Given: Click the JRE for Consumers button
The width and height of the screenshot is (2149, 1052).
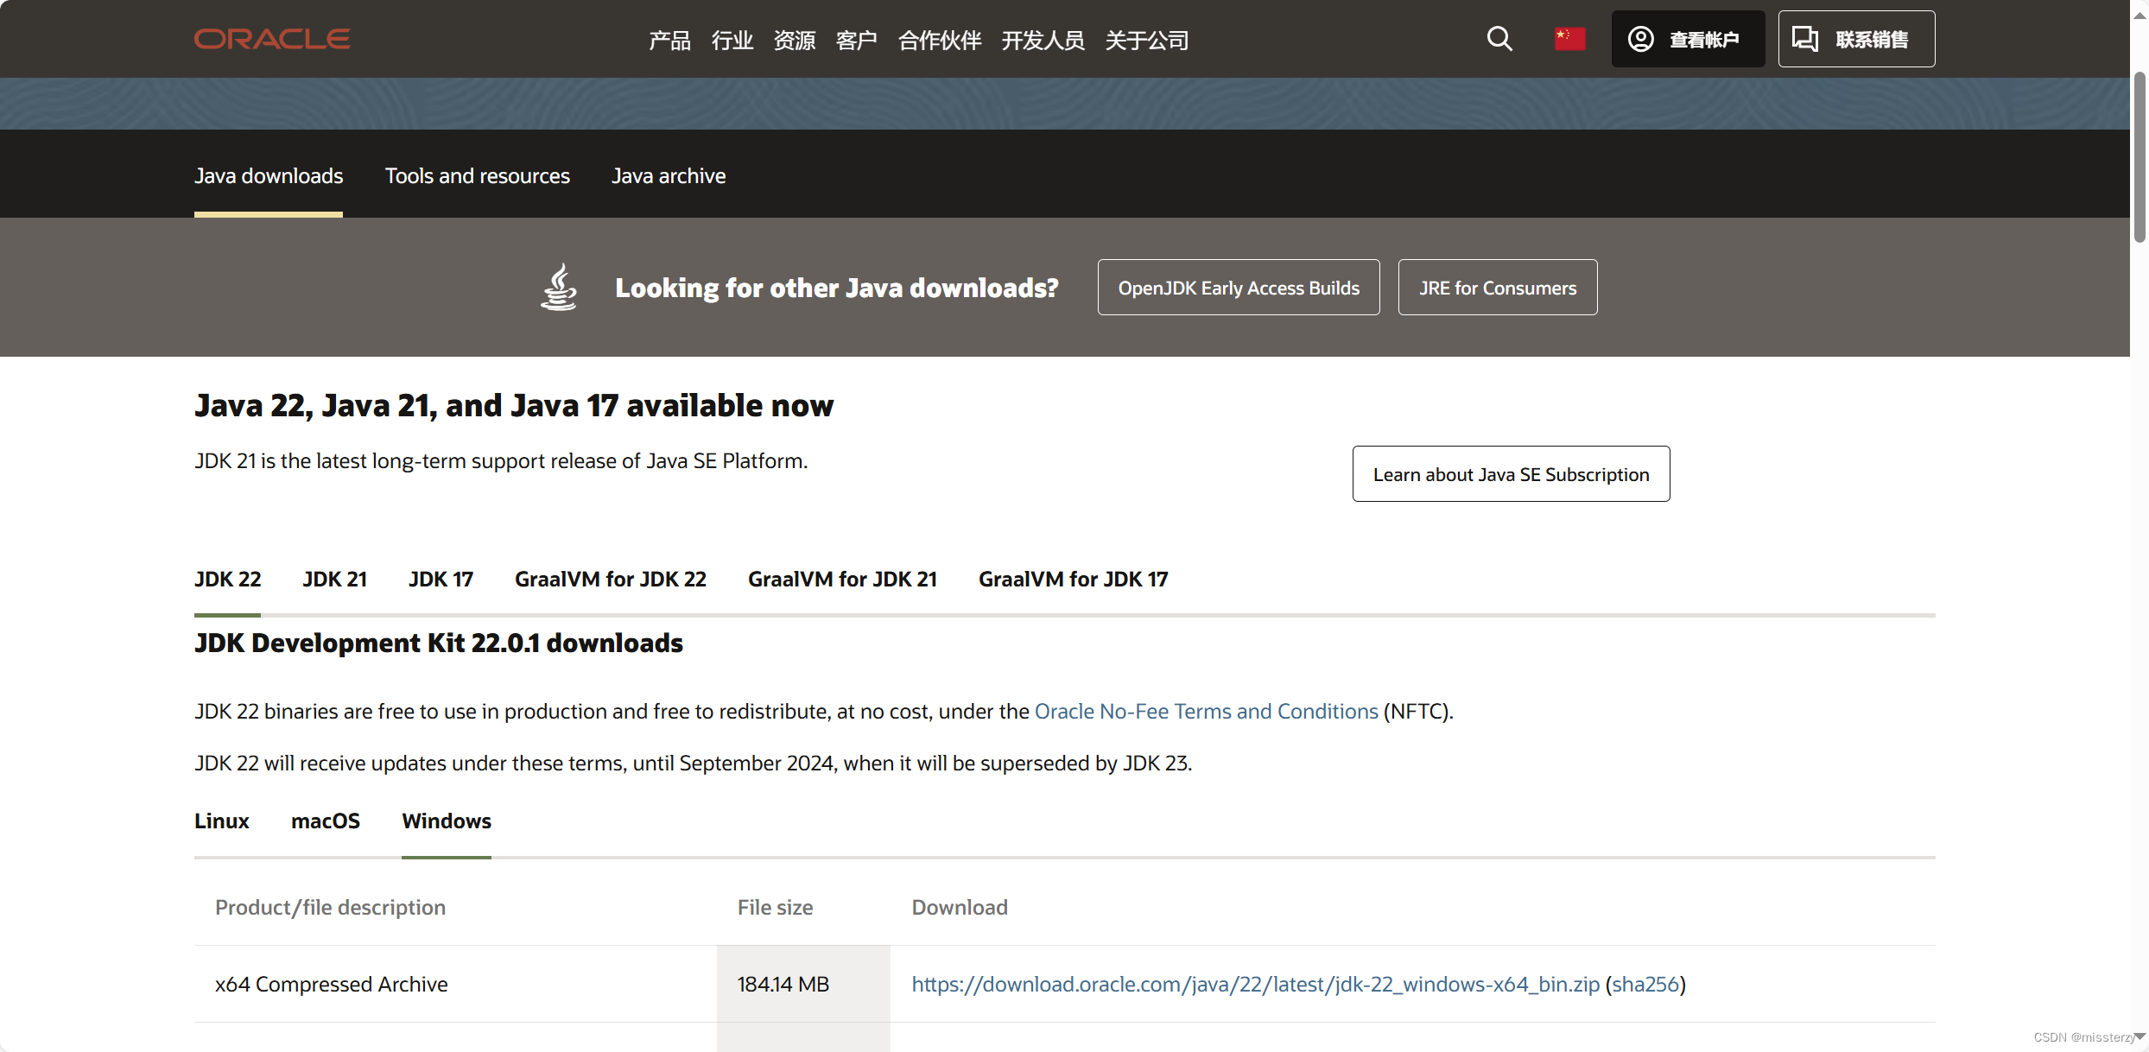Looking at the screenshot, I should (x=1497, y=288).
